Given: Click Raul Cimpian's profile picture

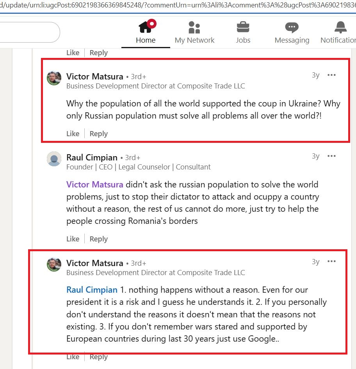Looking at the screenshot, I should click(54, 159).
